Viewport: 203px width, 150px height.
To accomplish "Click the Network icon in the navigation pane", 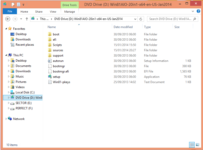I will [x=10, y=119].
